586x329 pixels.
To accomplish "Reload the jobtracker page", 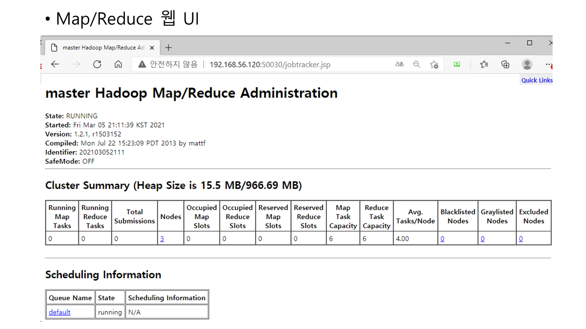I will (97, 64).
